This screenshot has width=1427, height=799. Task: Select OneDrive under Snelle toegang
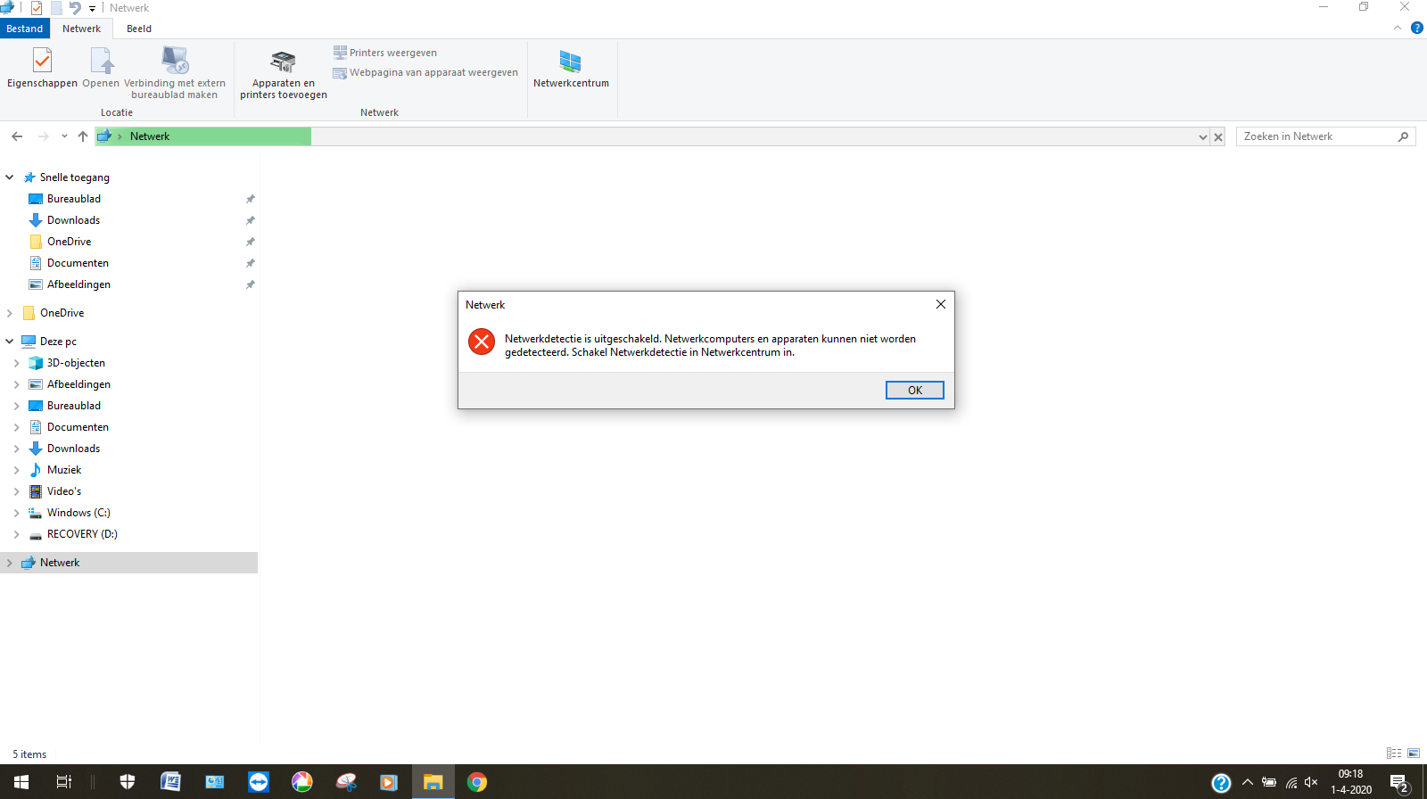tap(69, 242)
